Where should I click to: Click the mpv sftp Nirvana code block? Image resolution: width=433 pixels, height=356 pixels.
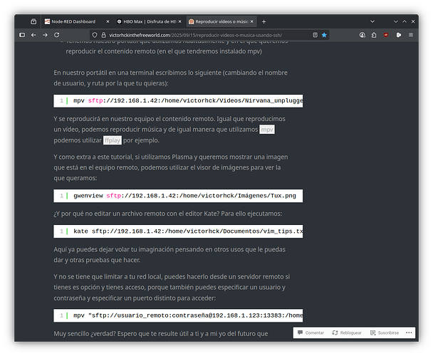(x=178, y=101)
